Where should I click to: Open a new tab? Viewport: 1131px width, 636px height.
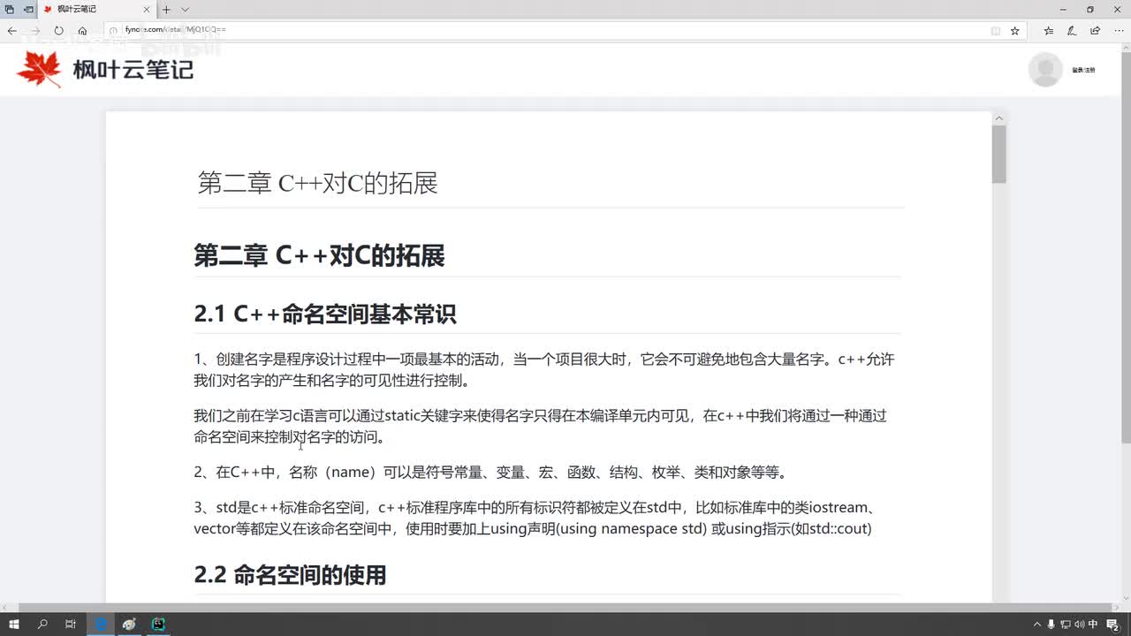tap(166, 9)
